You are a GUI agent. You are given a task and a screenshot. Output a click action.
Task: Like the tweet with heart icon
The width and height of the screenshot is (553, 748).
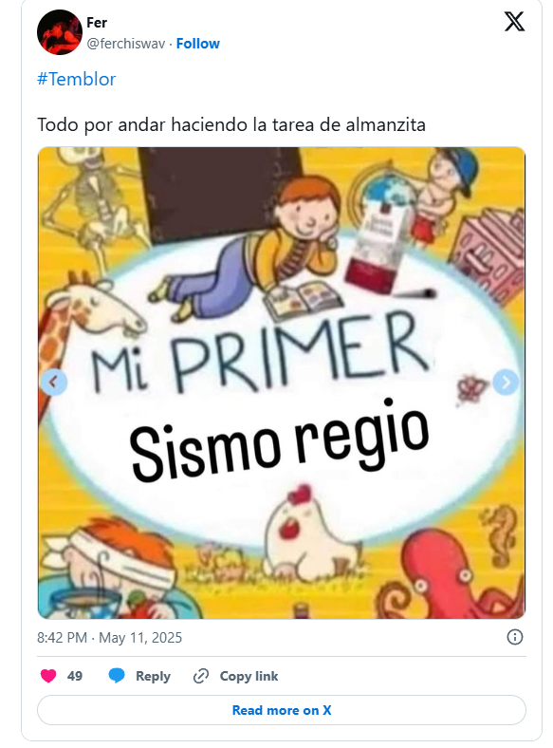pos(48,676)
